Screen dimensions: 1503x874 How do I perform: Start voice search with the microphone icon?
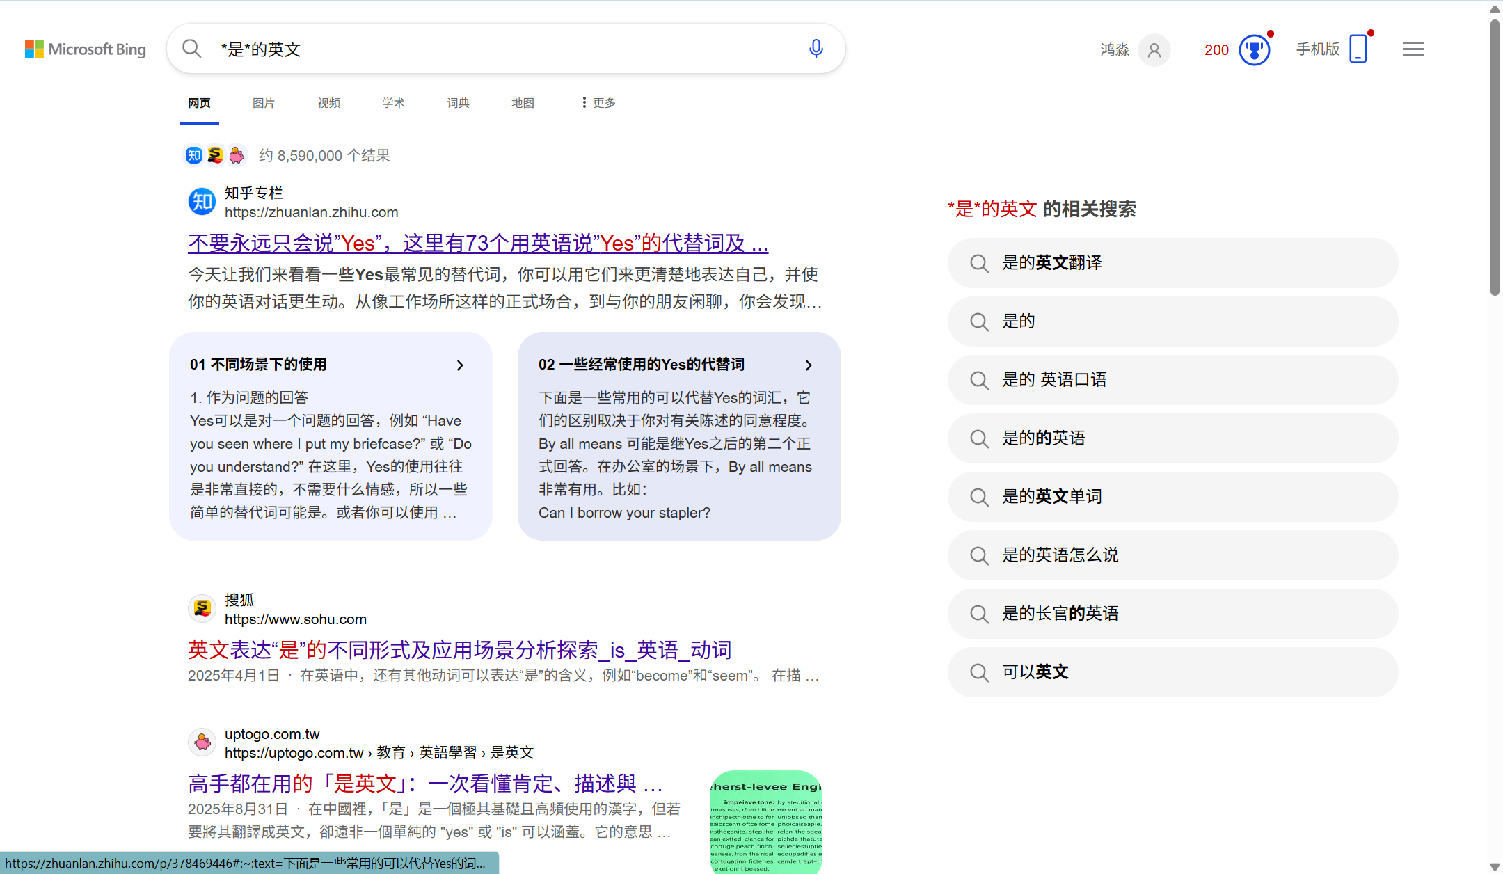(x=816, y=49)
